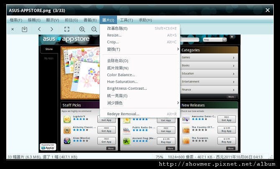Open the 編輯(E) menu

(34, 20)
